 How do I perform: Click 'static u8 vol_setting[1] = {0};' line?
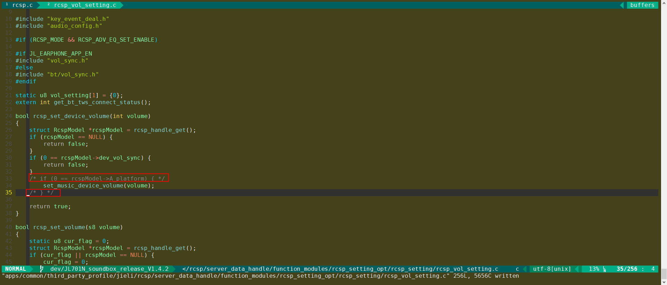coord(69,95)
